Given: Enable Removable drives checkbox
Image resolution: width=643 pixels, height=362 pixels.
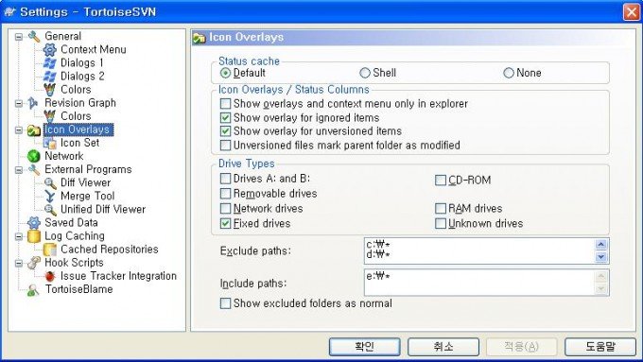Looking at the screenshot, I should [x=225, y=194].
